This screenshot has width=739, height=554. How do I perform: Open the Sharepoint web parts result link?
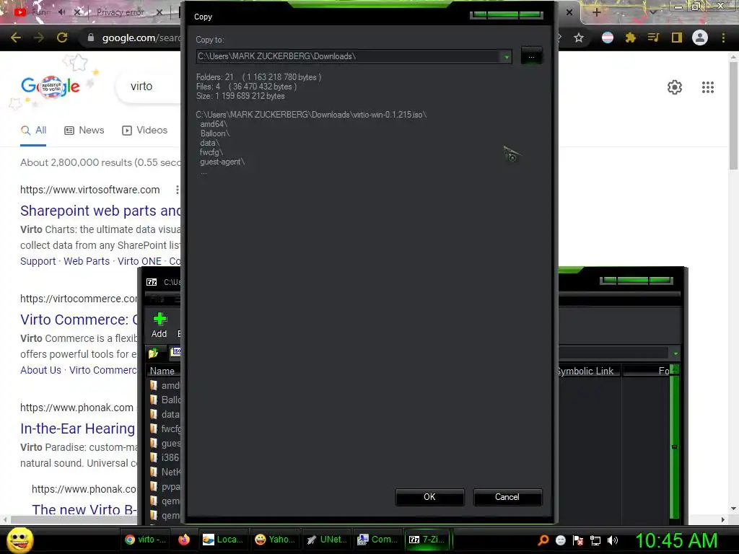(100, 211)
